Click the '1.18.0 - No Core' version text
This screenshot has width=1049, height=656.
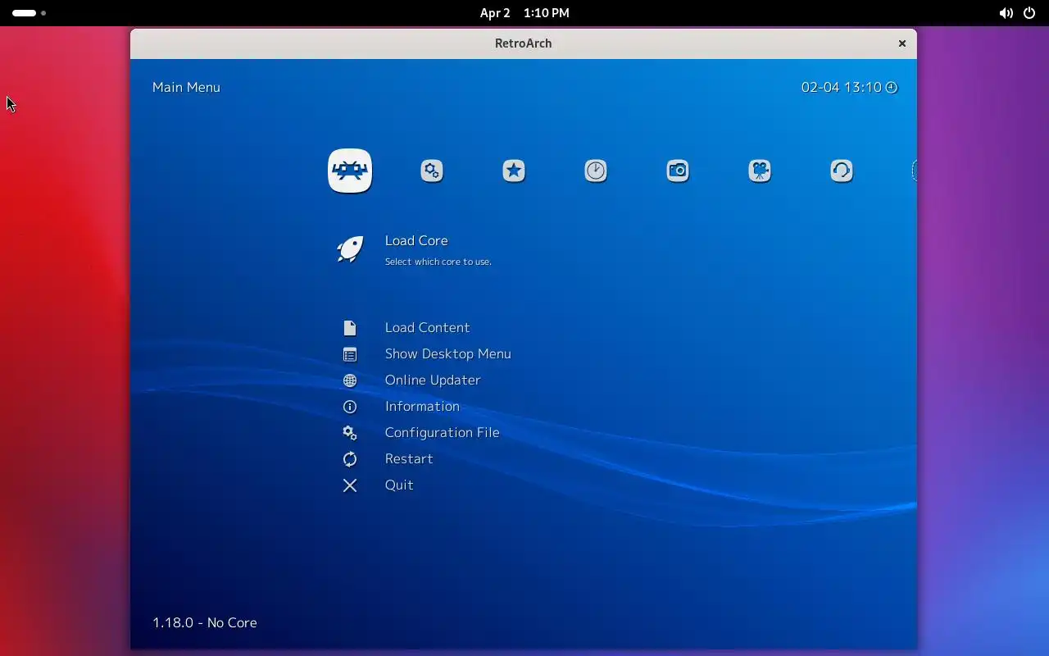tap(205, 622)
